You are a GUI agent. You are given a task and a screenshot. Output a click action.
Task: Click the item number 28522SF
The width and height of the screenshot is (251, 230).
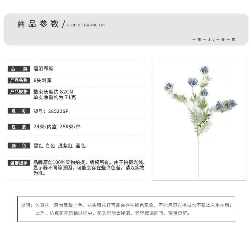click(58, 111)
